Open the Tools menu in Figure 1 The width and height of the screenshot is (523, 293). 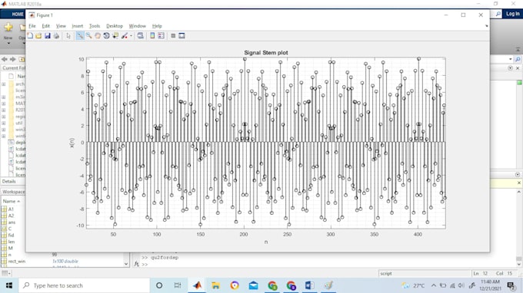(95, 26)
